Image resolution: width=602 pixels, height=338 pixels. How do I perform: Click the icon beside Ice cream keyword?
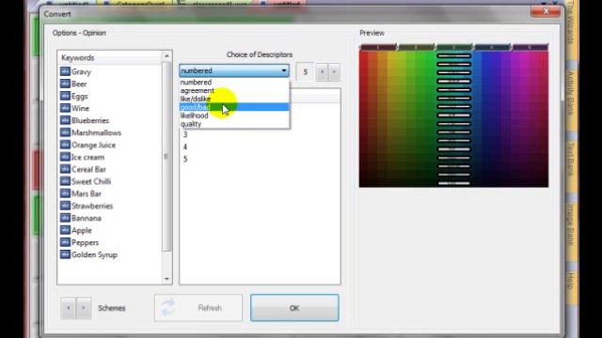click(x=65, y=157)
